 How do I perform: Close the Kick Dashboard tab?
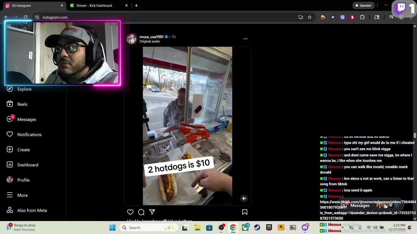click(x=126, y=6)
